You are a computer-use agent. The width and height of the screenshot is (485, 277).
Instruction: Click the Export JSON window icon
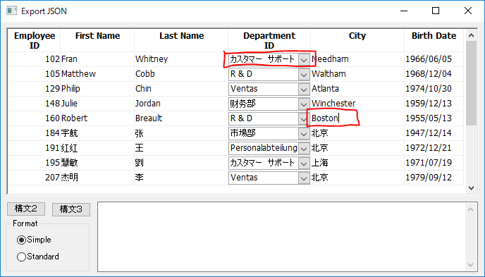point(11,11)
